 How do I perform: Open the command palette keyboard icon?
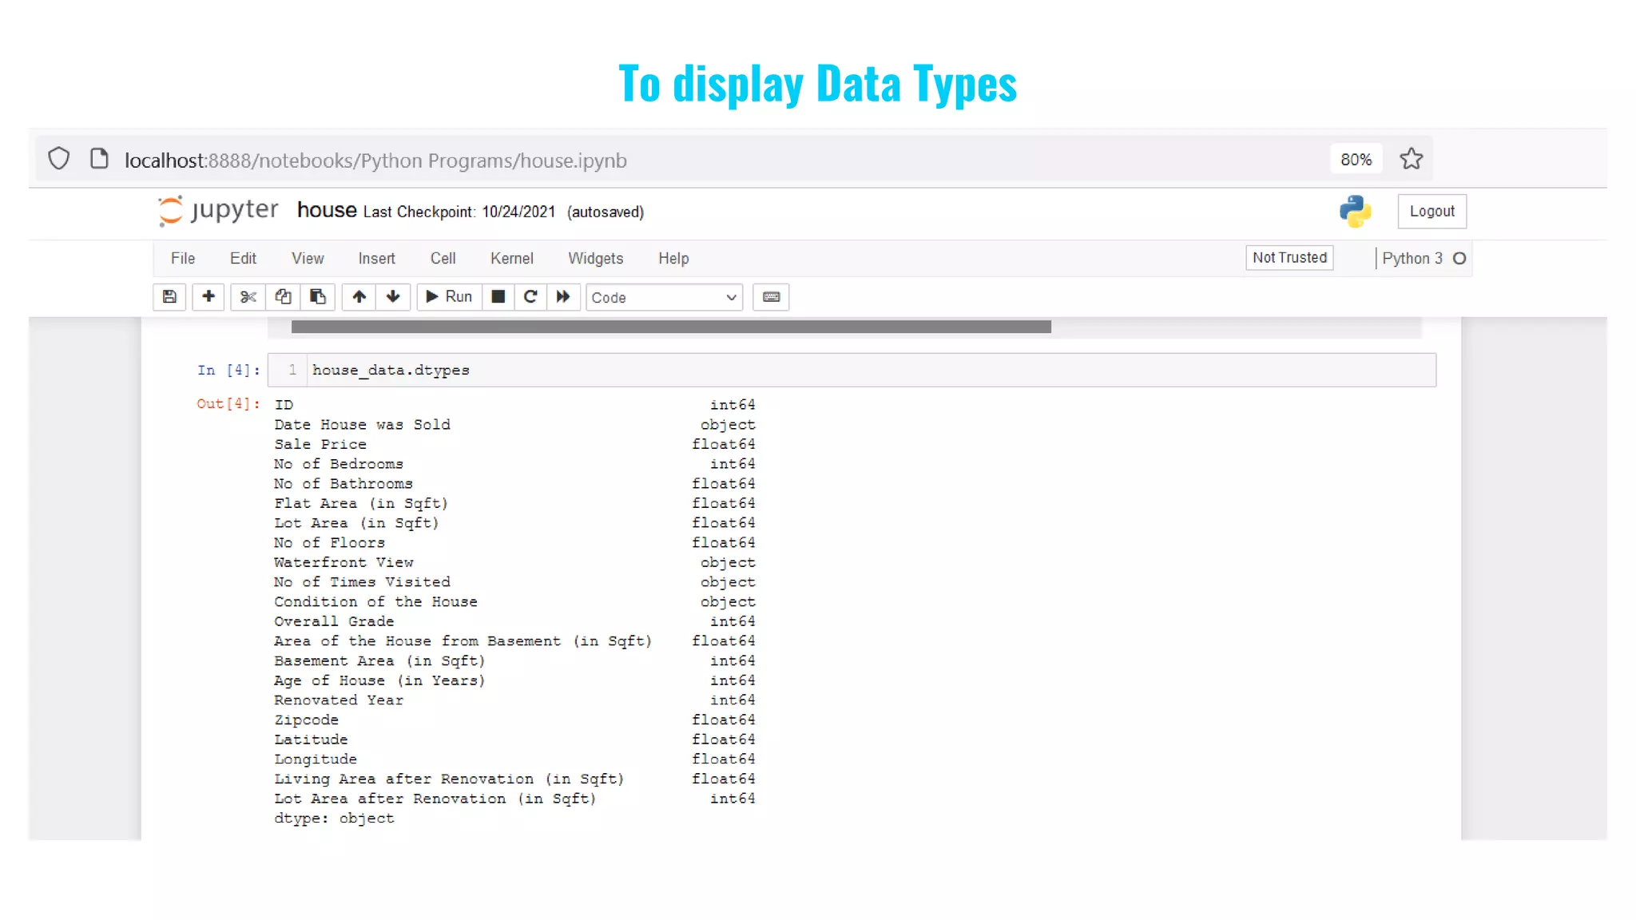(x=771, y=297)
